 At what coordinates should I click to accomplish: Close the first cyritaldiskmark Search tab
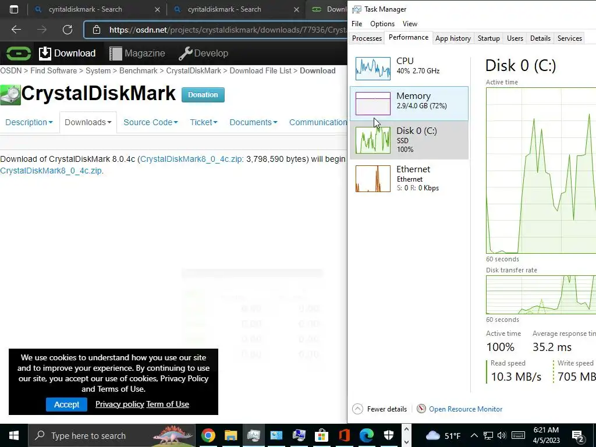point(157,9)
